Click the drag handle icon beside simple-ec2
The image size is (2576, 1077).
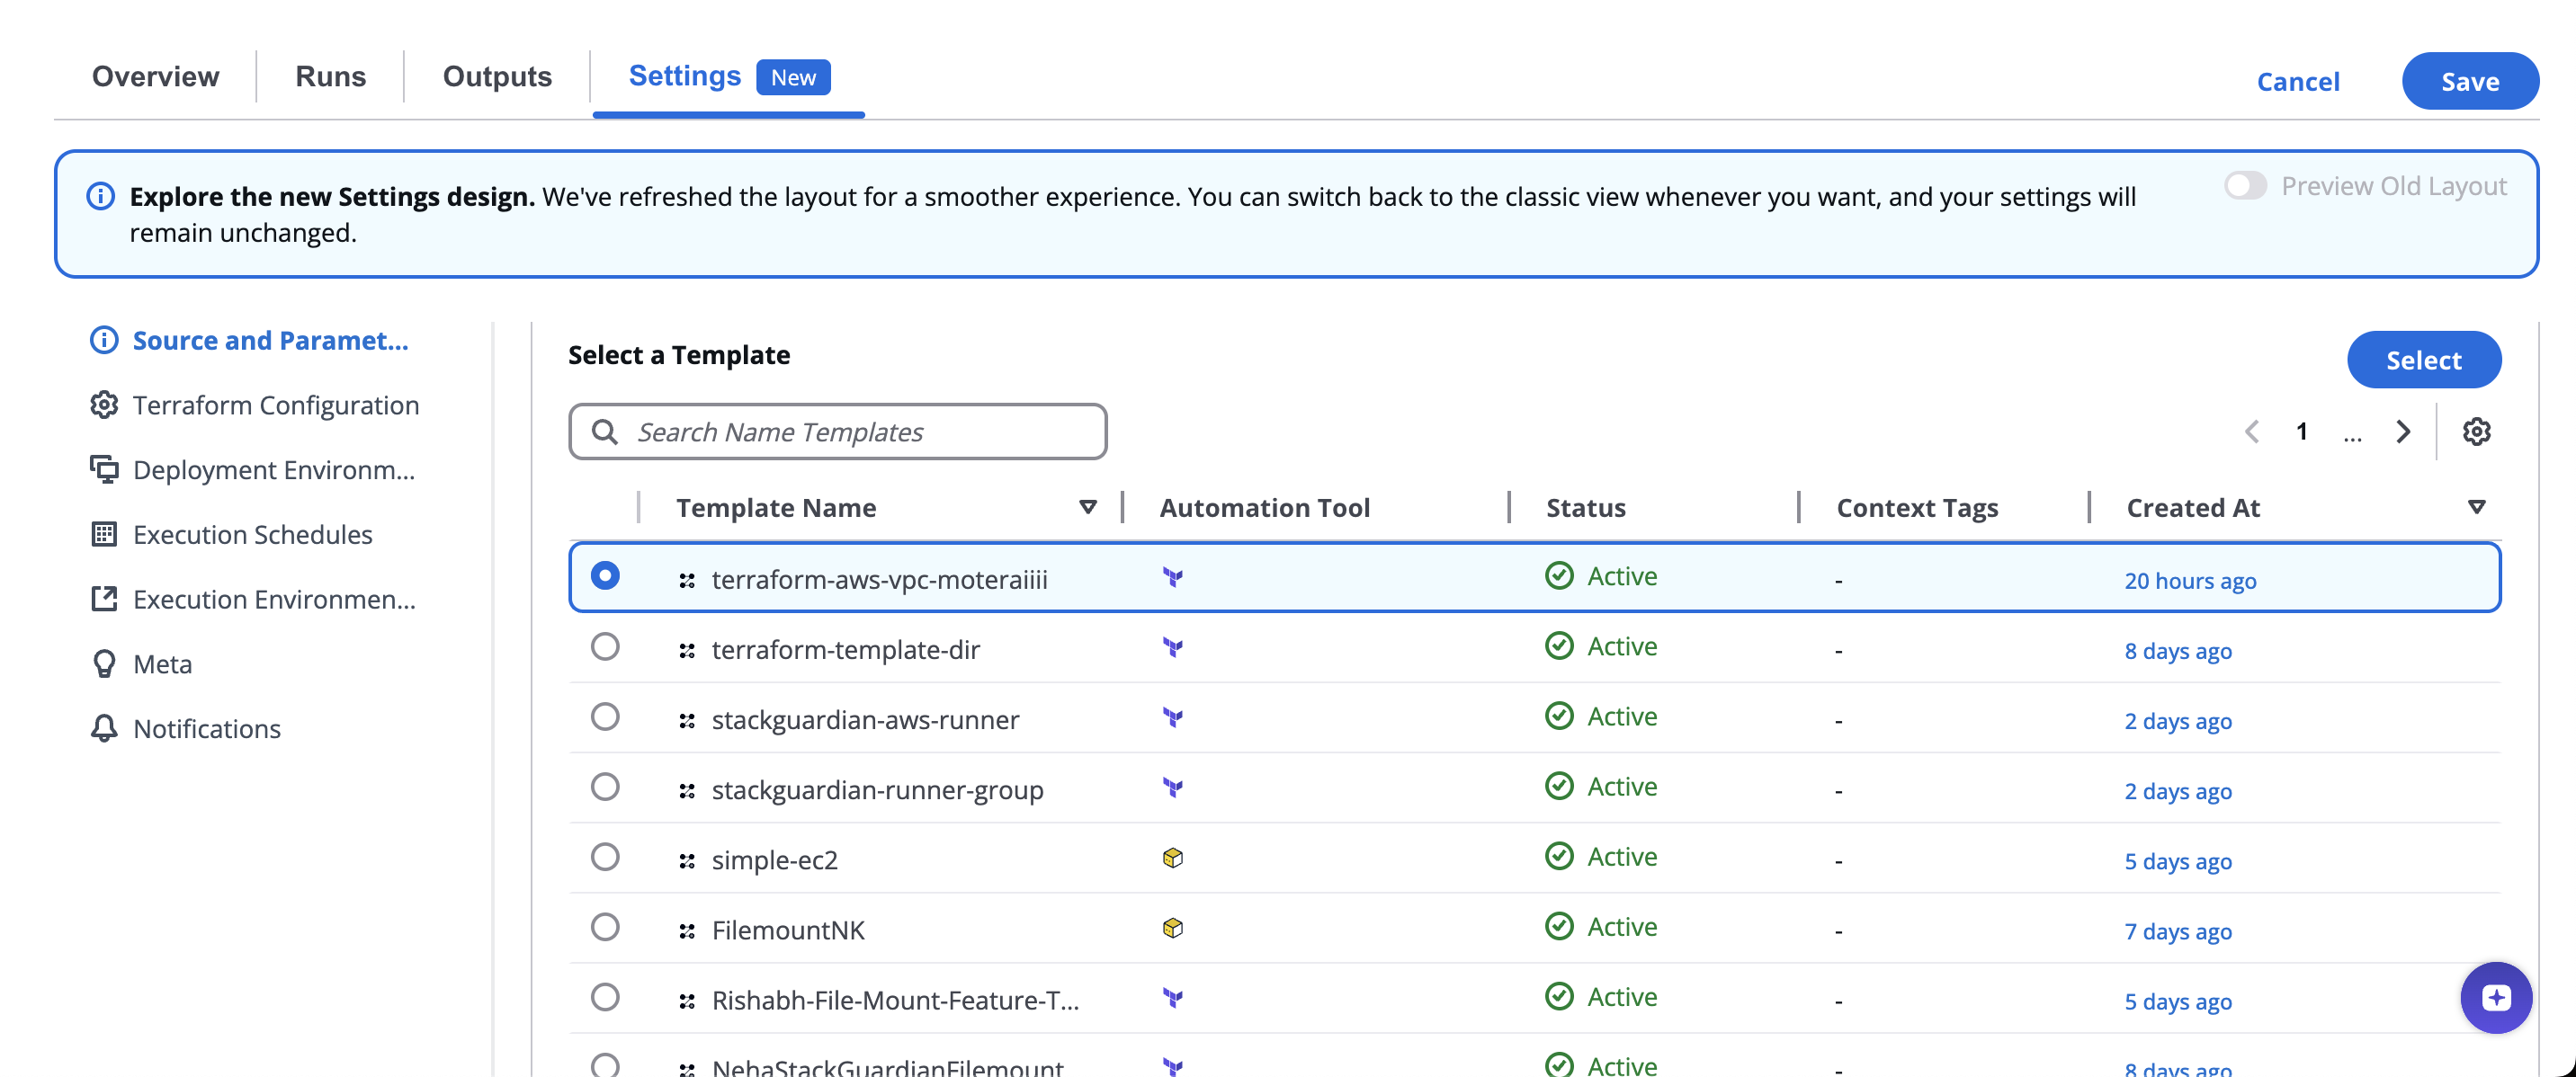[687, 860]
